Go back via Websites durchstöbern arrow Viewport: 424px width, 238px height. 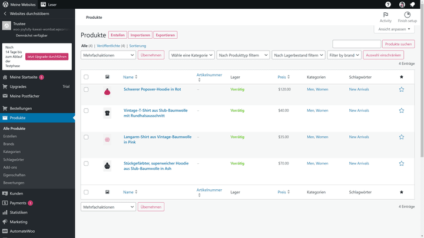pyautogui.click(x=5, y=14)
